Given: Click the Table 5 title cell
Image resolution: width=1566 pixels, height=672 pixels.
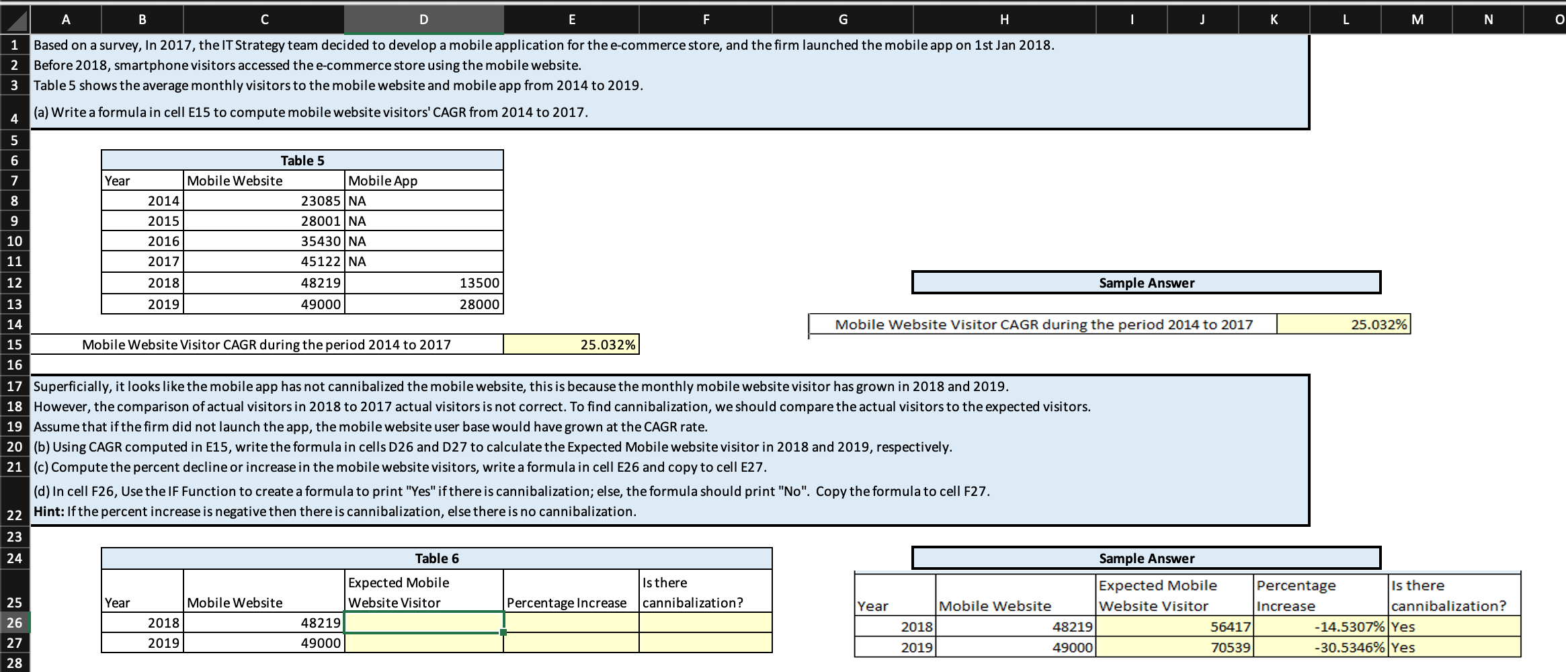Looking at the screenshot, I should click(302, 160).
